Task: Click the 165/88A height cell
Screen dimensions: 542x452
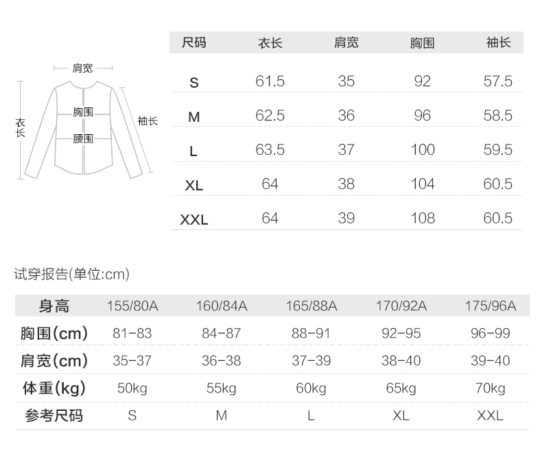Action: [x=311, y=306]
